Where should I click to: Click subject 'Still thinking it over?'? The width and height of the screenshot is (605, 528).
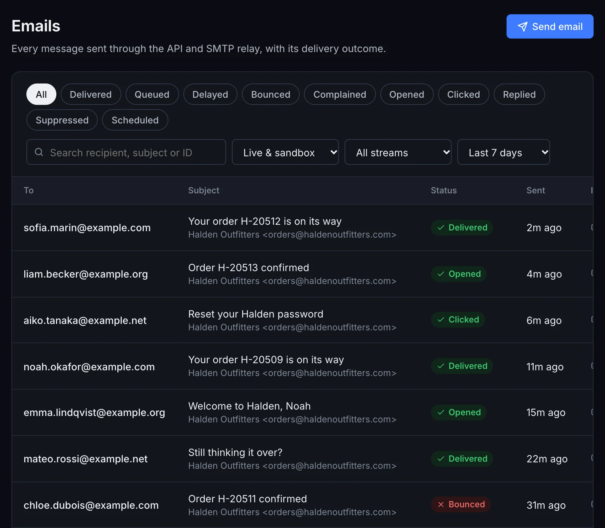coord(235,452)
